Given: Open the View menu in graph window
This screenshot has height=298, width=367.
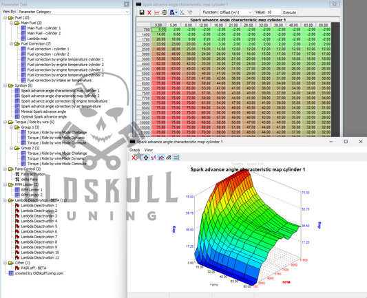Looking at the screenshot, I should (149, 150).
